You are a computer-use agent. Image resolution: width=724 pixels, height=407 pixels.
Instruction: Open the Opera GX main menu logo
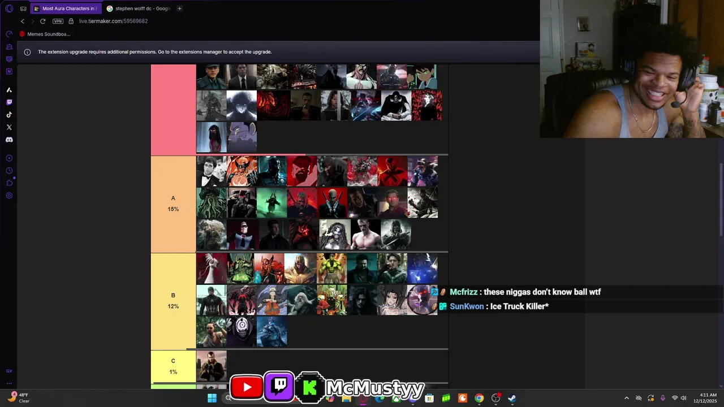point(9,8)
